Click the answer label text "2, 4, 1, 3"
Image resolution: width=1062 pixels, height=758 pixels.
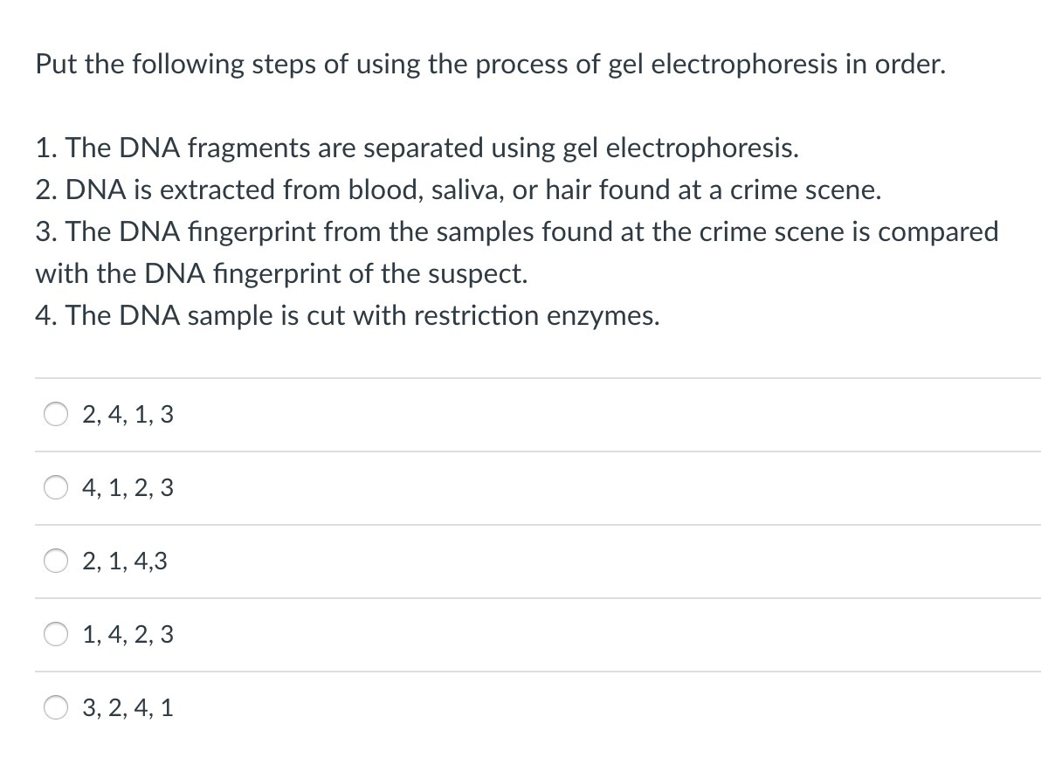[x=128, y=416]
